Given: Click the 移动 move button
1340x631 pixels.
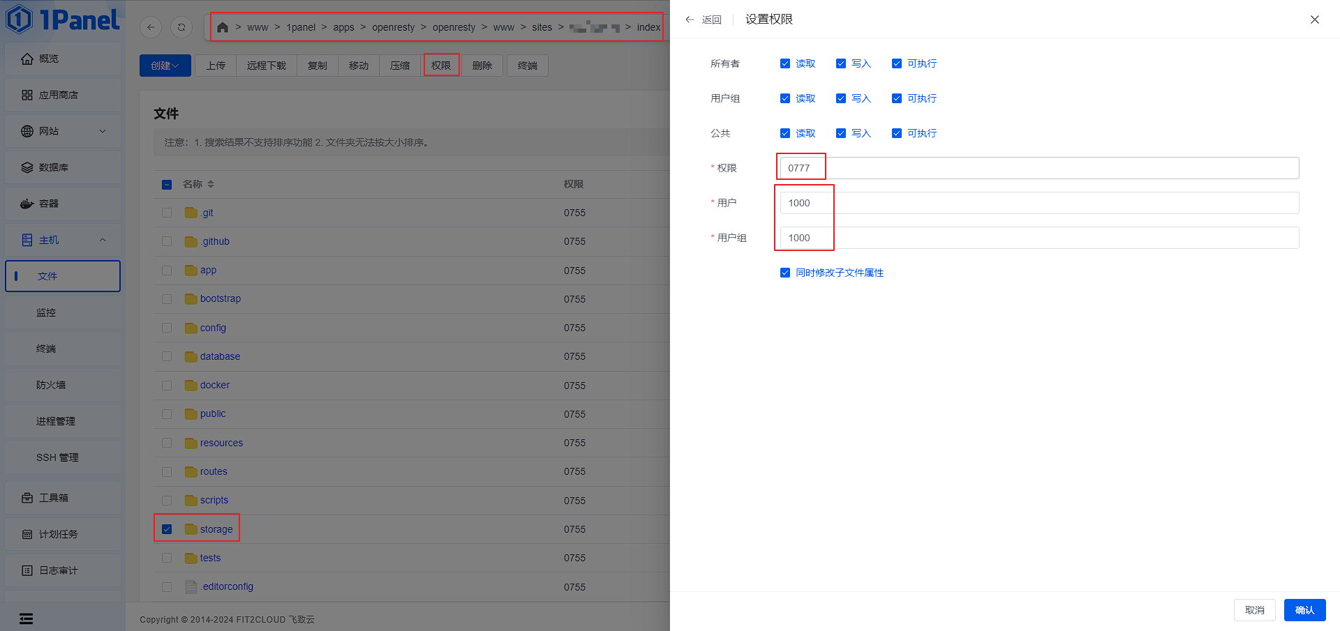Looking at the screenshot, I should click(x=359, y=66).
